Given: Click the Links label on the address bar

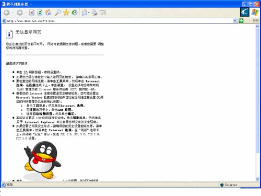Looking at the screenshot, I should [x=256, y=20].
